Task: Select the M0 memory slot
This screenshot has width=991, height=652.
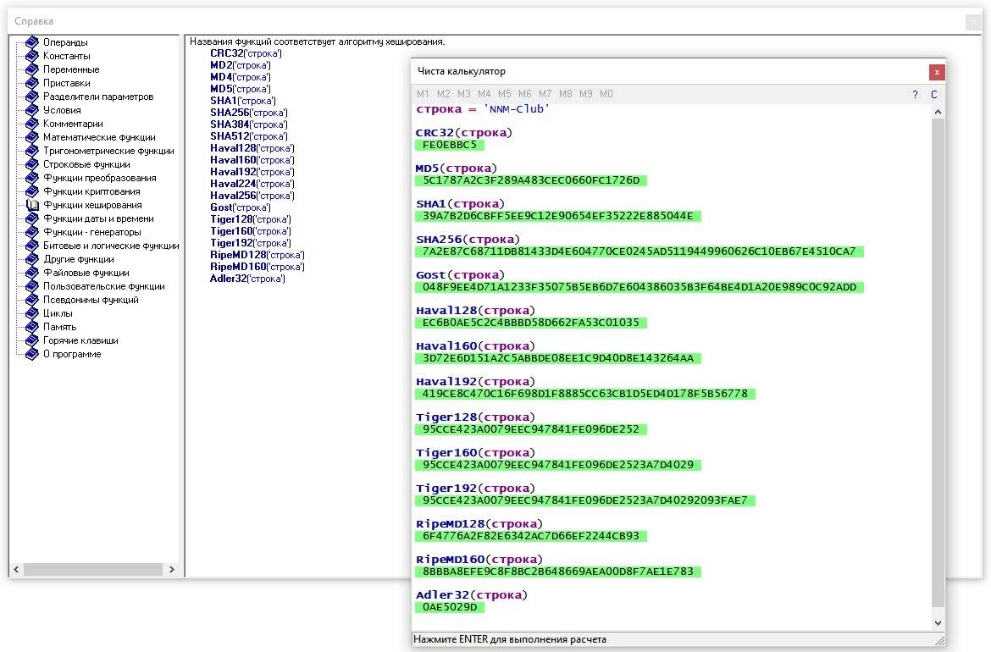Action: [606, 93]
